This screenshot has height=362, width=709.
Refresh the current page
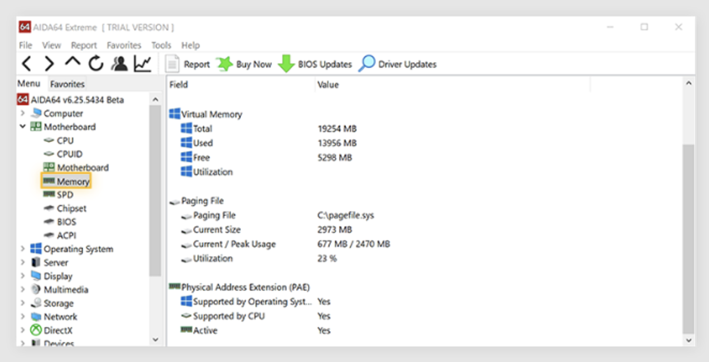point(96,64)
